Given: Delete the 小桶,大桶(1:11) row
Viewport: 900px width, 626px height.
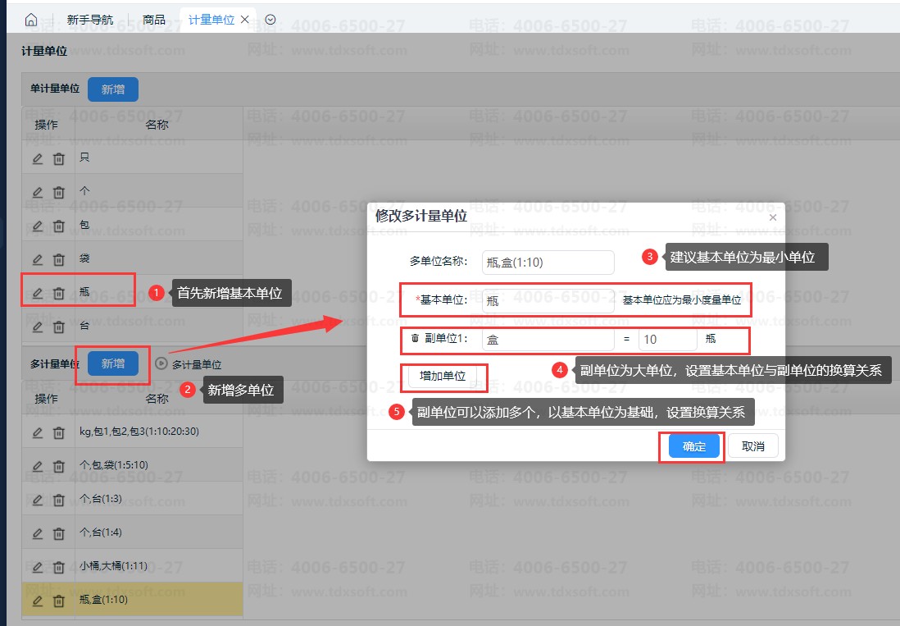Looking at the screenshot, I should (x=59, y=567).
